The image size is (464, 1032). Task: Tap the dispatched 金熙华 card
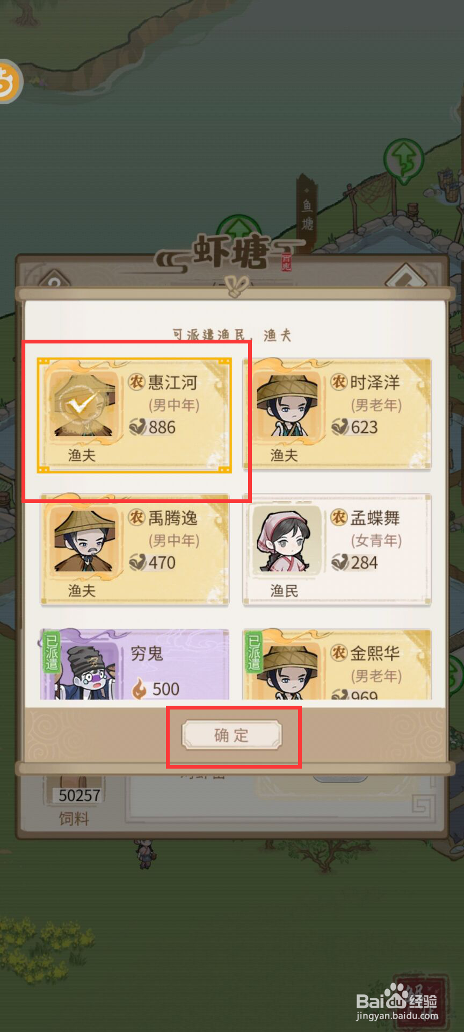point(337,664)
